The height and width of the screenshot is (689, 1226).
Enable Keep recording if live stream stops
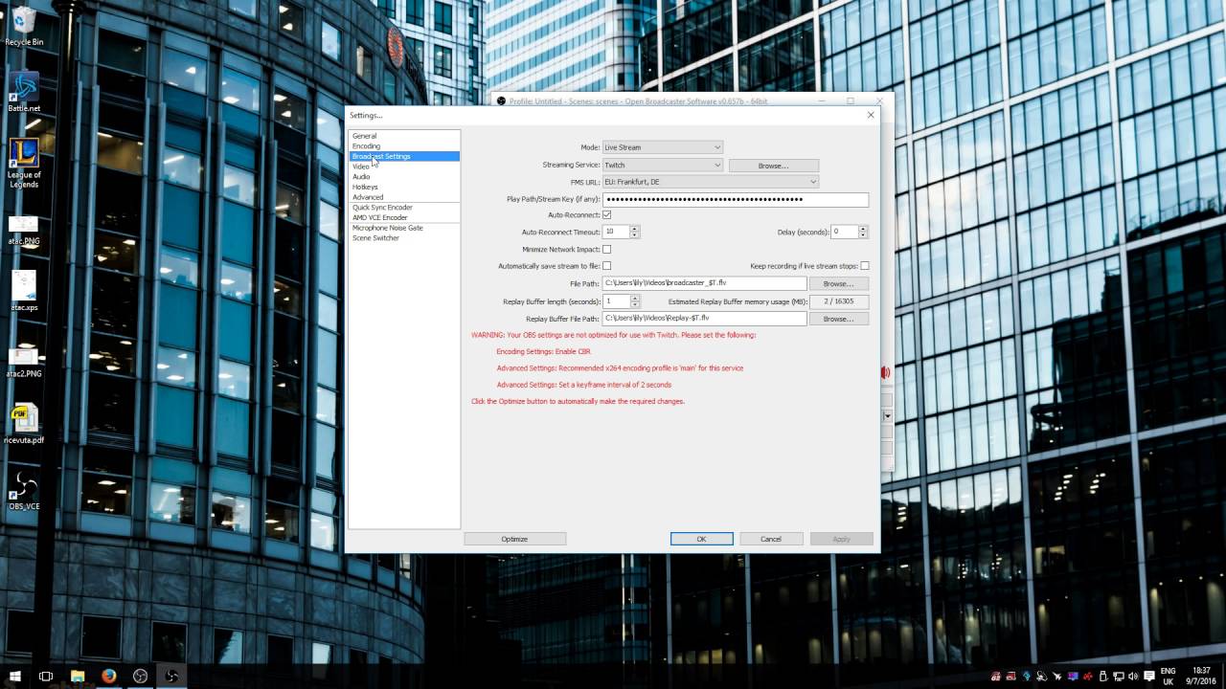point(865,266)
